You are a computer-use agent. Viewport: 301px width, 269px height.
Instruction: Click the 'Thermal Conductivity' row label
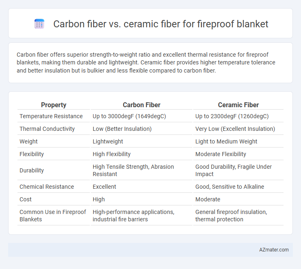[x=47, y=129]
